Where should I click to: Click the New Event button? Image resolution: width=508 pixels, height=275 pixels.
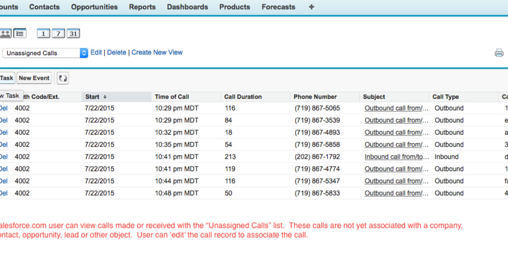point(34,78)
